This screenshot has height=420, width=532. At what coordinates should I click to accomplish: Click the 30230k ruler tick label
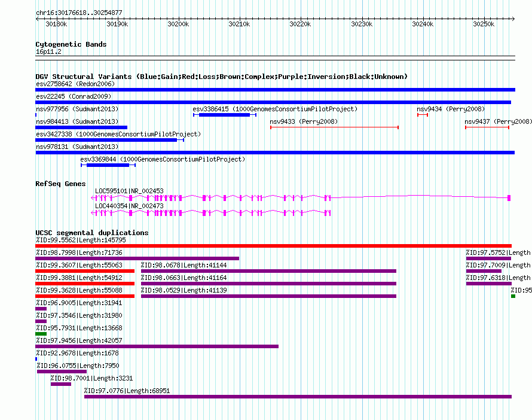[362, 24]
